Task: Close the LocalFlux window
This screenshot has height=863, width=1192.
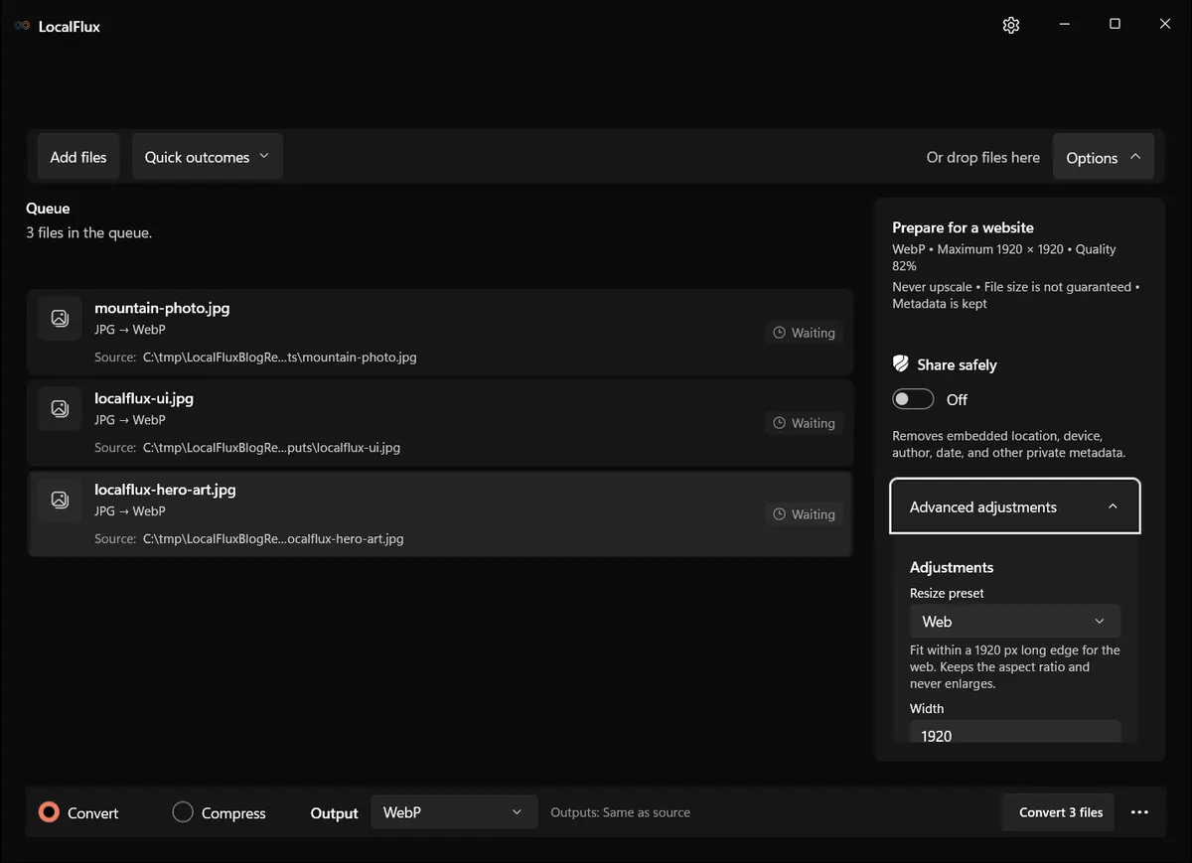Action: point(1165,25)
